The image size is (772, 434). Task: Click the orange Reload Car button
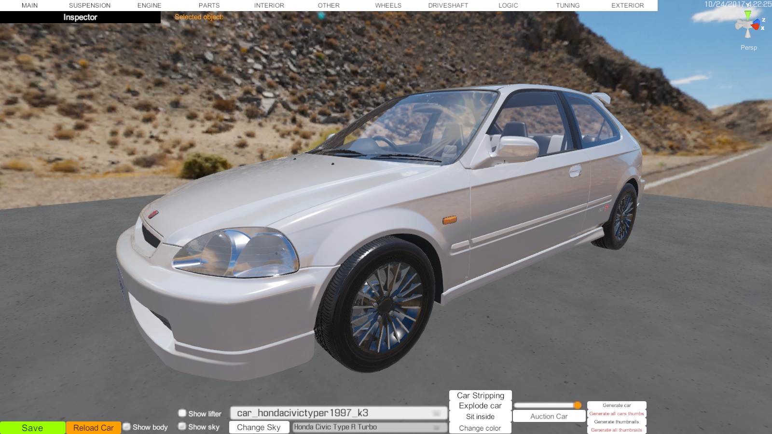pos(93,428)
